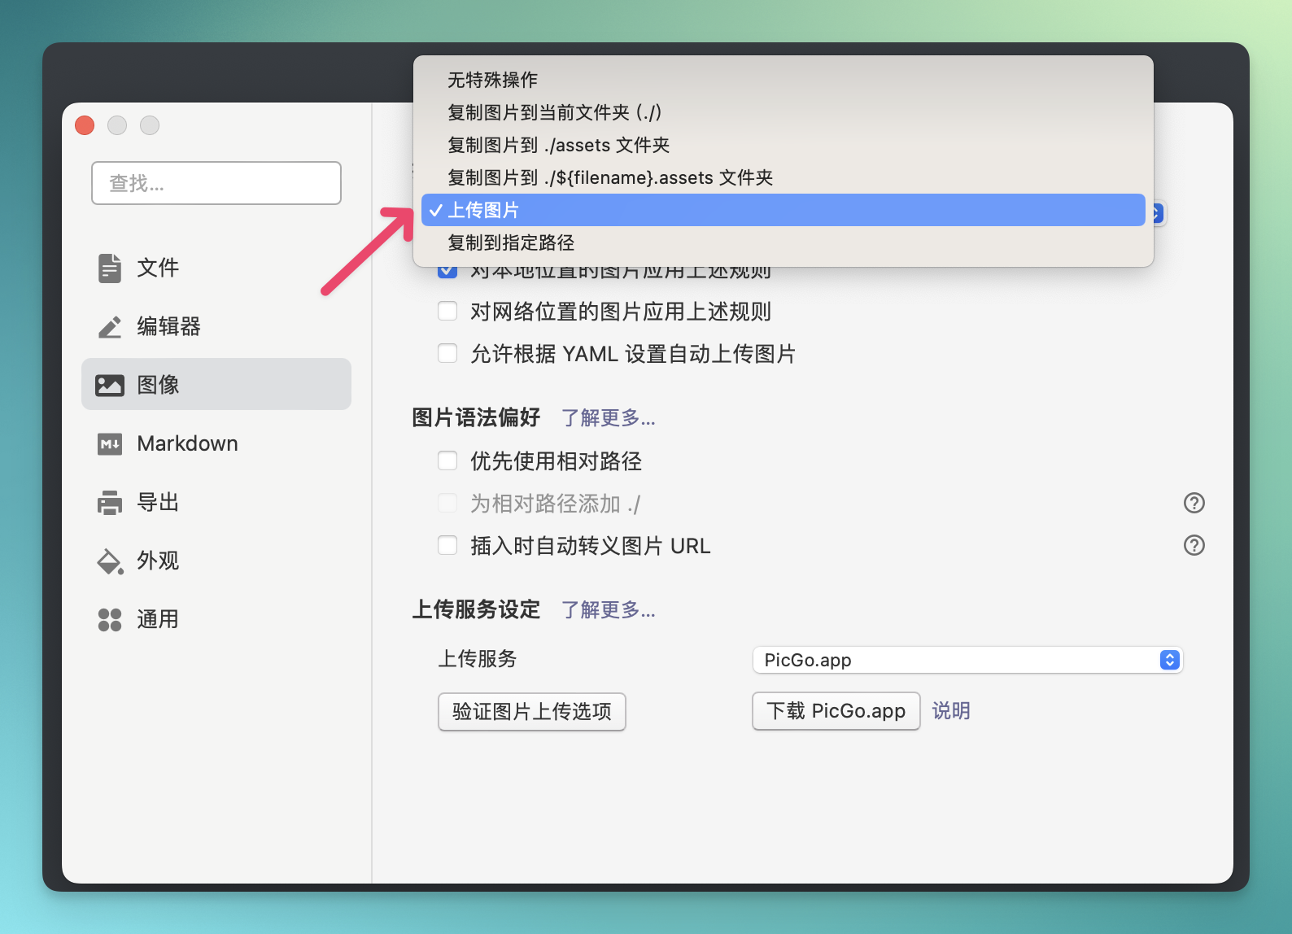
Task: Open 了解更多 link next to 图片语法偏好
Action: 609,418
